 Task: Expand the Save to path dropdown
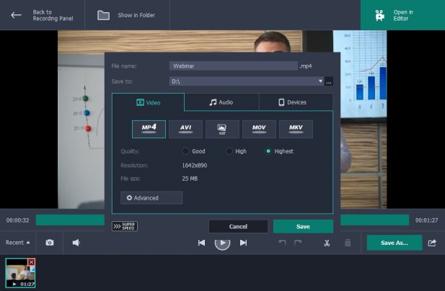(320, 81)
